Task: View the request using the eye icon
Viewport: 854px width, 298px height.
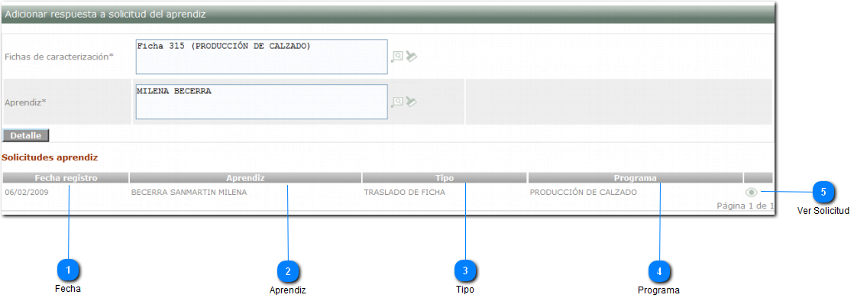Action: [752, 192]
